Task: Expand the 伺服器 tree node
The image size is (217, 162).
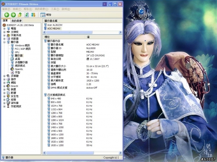Action: pyautogui.click(x=4, y=39)
